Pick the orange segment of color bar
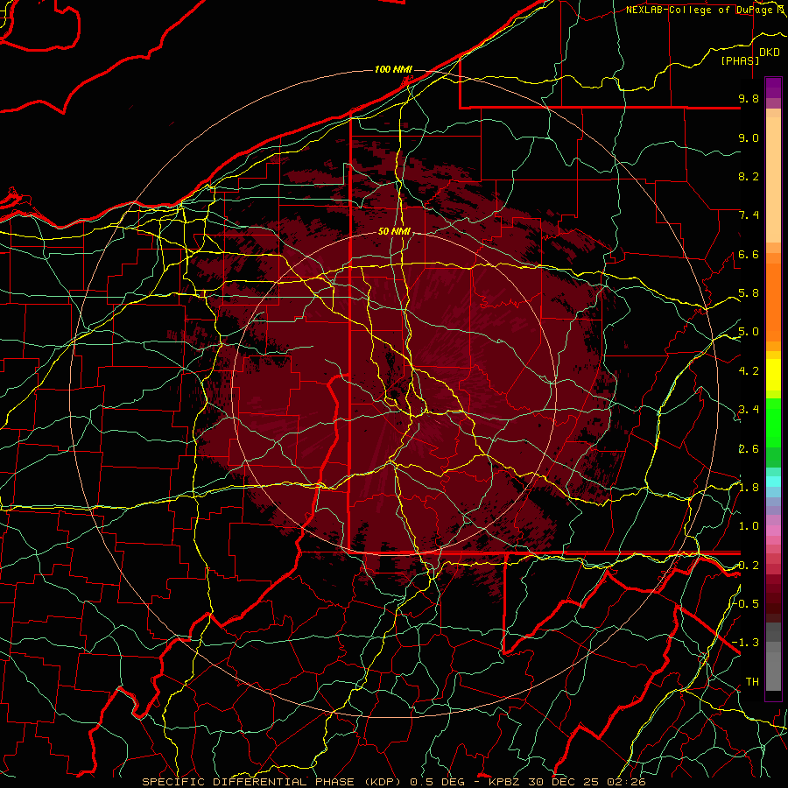This screenshot has height=788, width=788. pyautogui.click(x=773, y=302)
